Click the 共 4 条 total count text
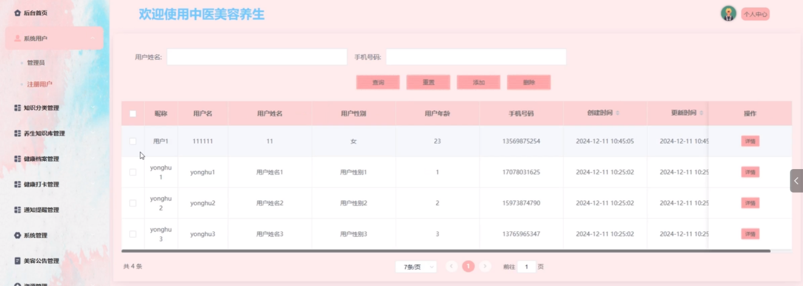The width and height of the screenshot is (803, 286). click(x=132, y=267)
